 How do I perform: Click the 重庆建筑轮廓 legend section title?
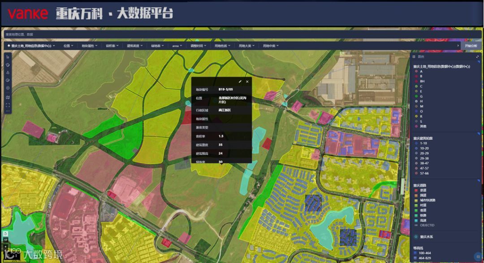click(x=423, y=138)
